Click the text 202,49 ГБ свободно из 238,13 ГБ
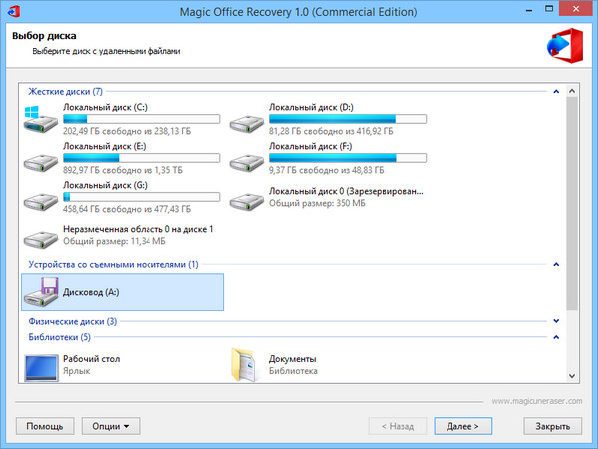The height and width of the screenshot is (449, 598). [x=127, y=131]
